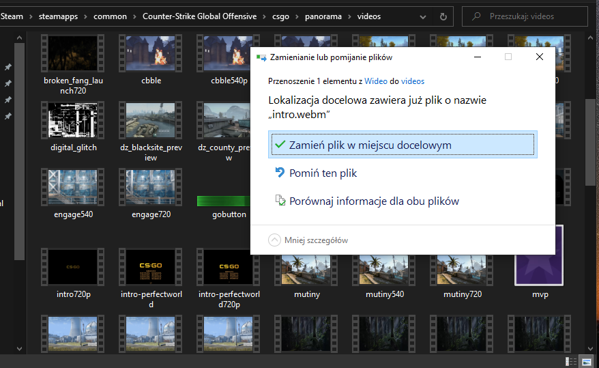Screen dimensions: 599x368
Task: Collapse details with Mniej szczegółów
Action: tap(308, 240)
